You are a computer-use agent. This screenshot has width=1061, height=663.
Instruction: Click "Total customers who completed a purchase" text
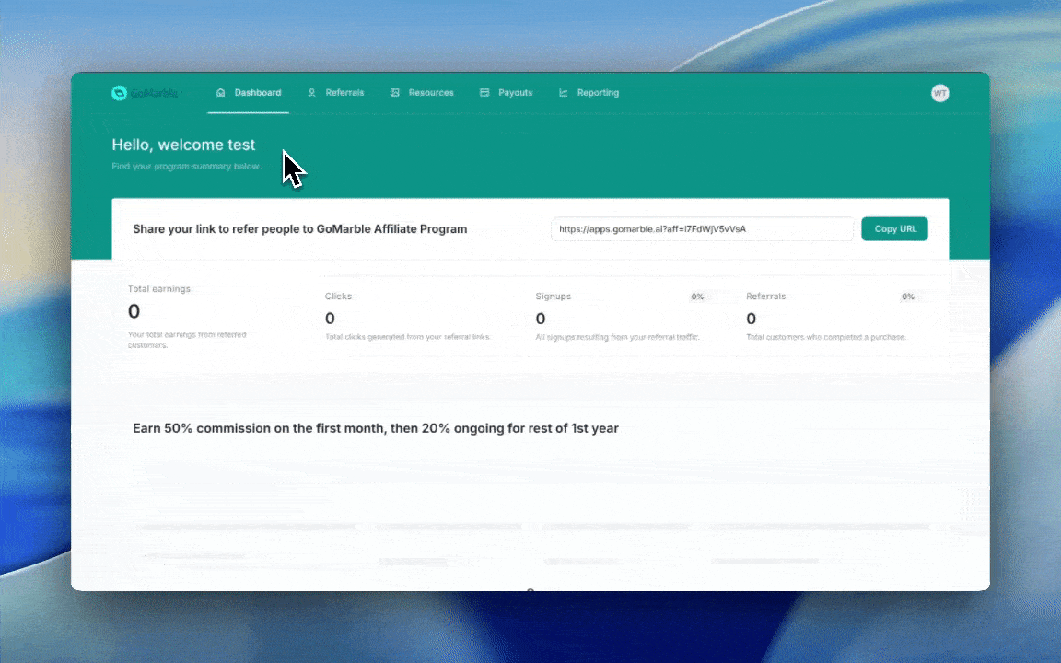(x=825, y=337)
